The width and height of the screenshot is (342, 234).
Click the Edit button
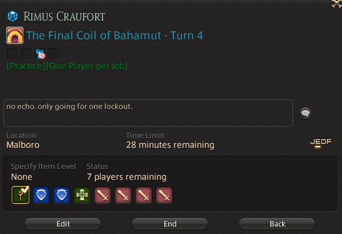click(x=63, y=224)
